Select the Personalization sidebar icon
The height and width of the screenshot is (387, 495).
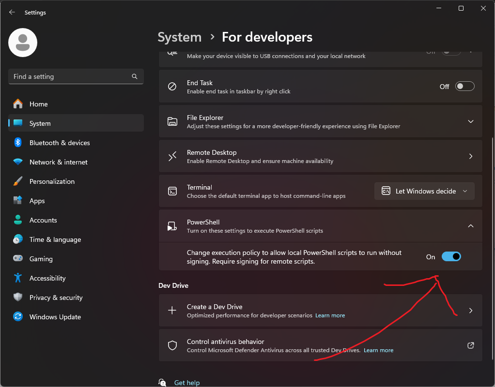click(x=18, y=181)
